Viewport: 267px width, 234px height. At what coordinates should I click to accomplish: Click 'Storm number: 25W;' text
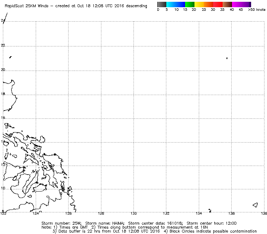(61, 223)
